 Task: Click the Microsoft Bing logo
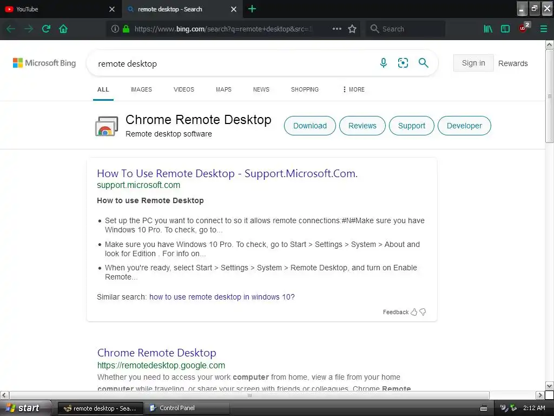[44, 63]
